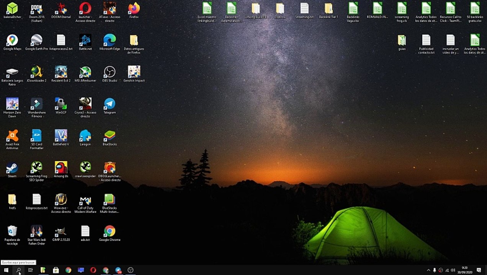Open Microsoft Store from taskbar
This screenshot has width=487, height=275.
pyautogui.click(x=56, y=270)
